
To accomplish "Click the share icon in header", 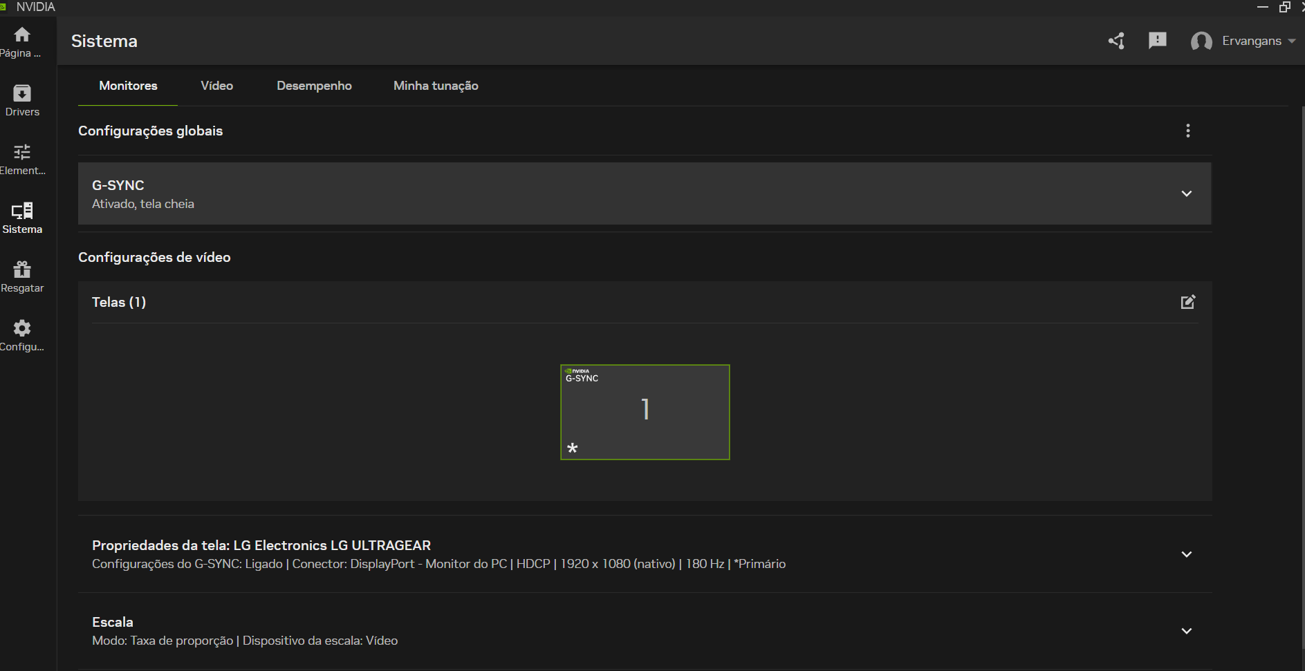I will pyautogui.click(x=1116, y=41).
